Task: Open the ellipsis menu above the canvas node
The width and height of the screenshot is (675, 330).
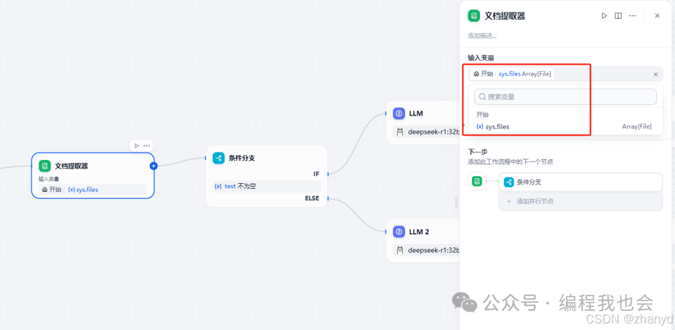Action: tap(147, 146)
